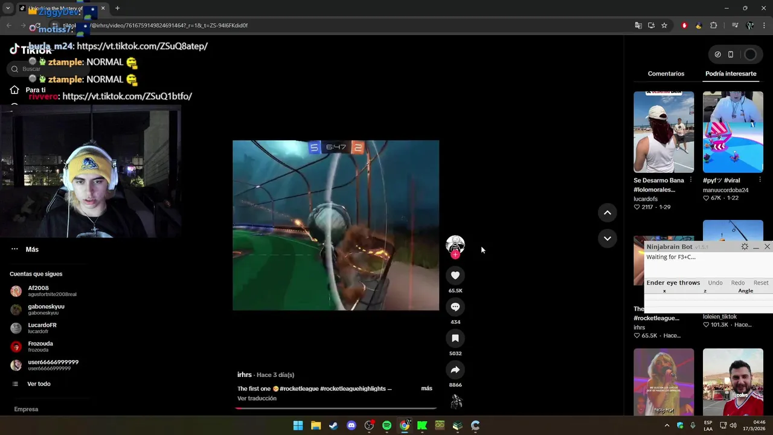Open Steam from the taskbar

point(333,425)
